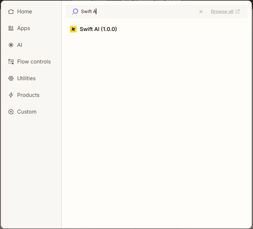Open Flow controls category
This screenshot has height=229, width=253.
point(29,62)
